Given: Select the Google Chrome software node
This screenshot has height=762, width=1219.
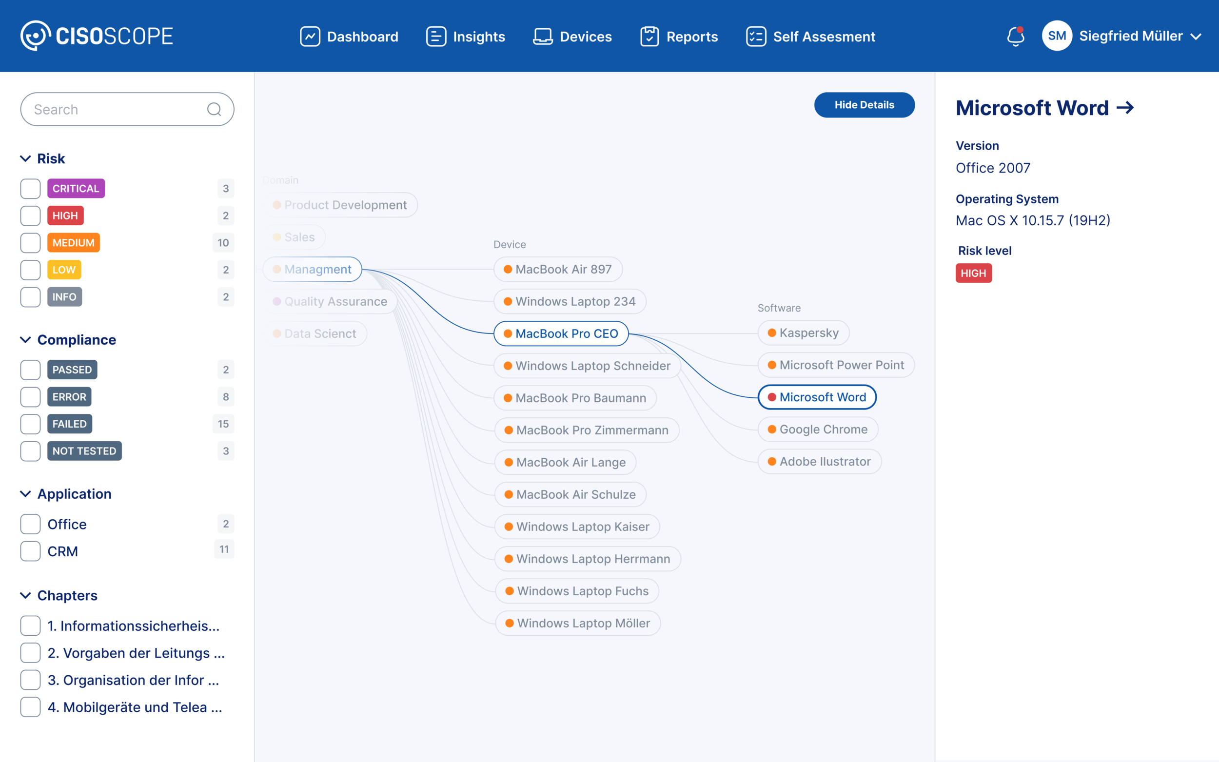Looking at the screenshot, I should [x=818, y=430].
